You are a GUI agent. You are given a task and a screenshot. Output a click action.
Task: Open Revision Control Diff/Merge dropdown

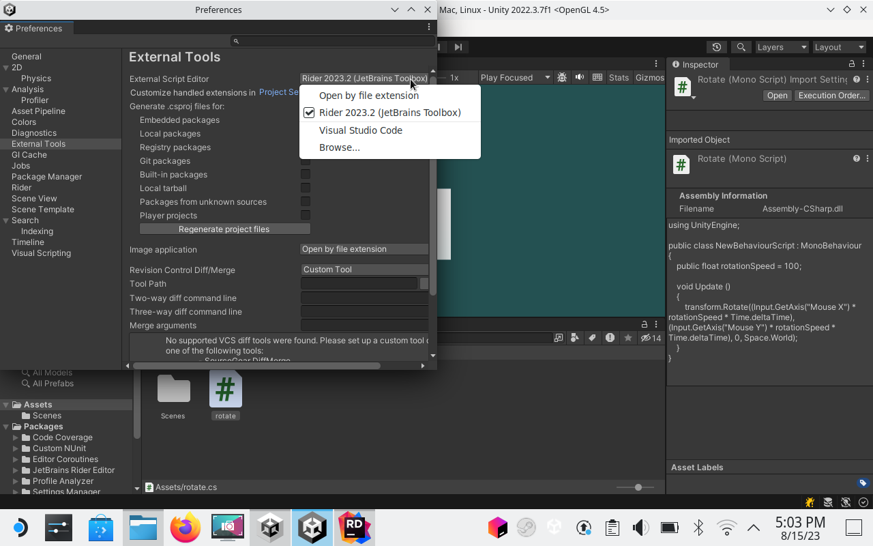click(x=364, y=270)
